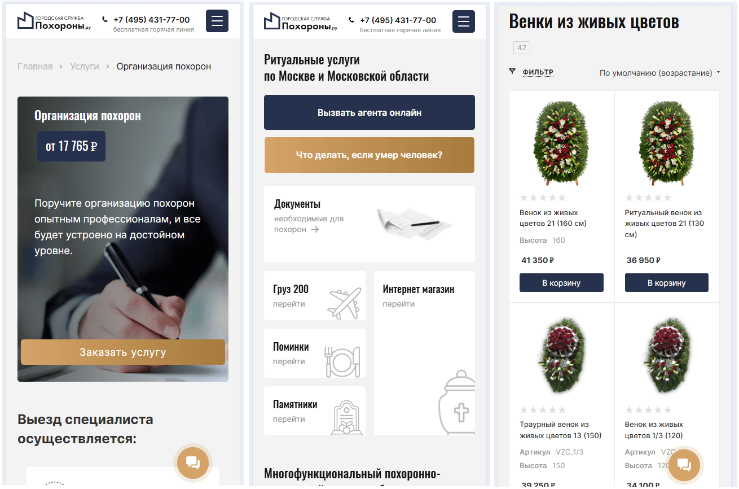Click chat bubble icon near Выезд специалиста
The image size is (739, 489).
click(x=193, y=463)
